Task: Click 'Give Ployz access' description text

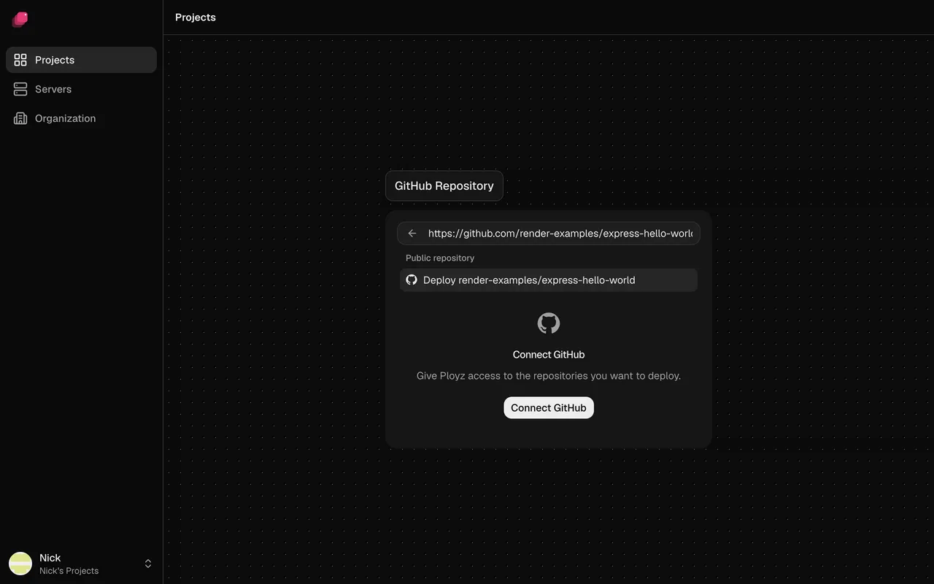Action: 549,376
